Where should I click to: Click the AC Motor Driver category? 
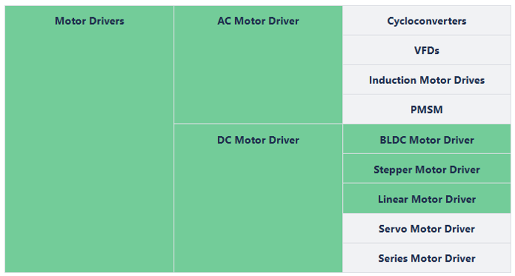pos(258,64)
